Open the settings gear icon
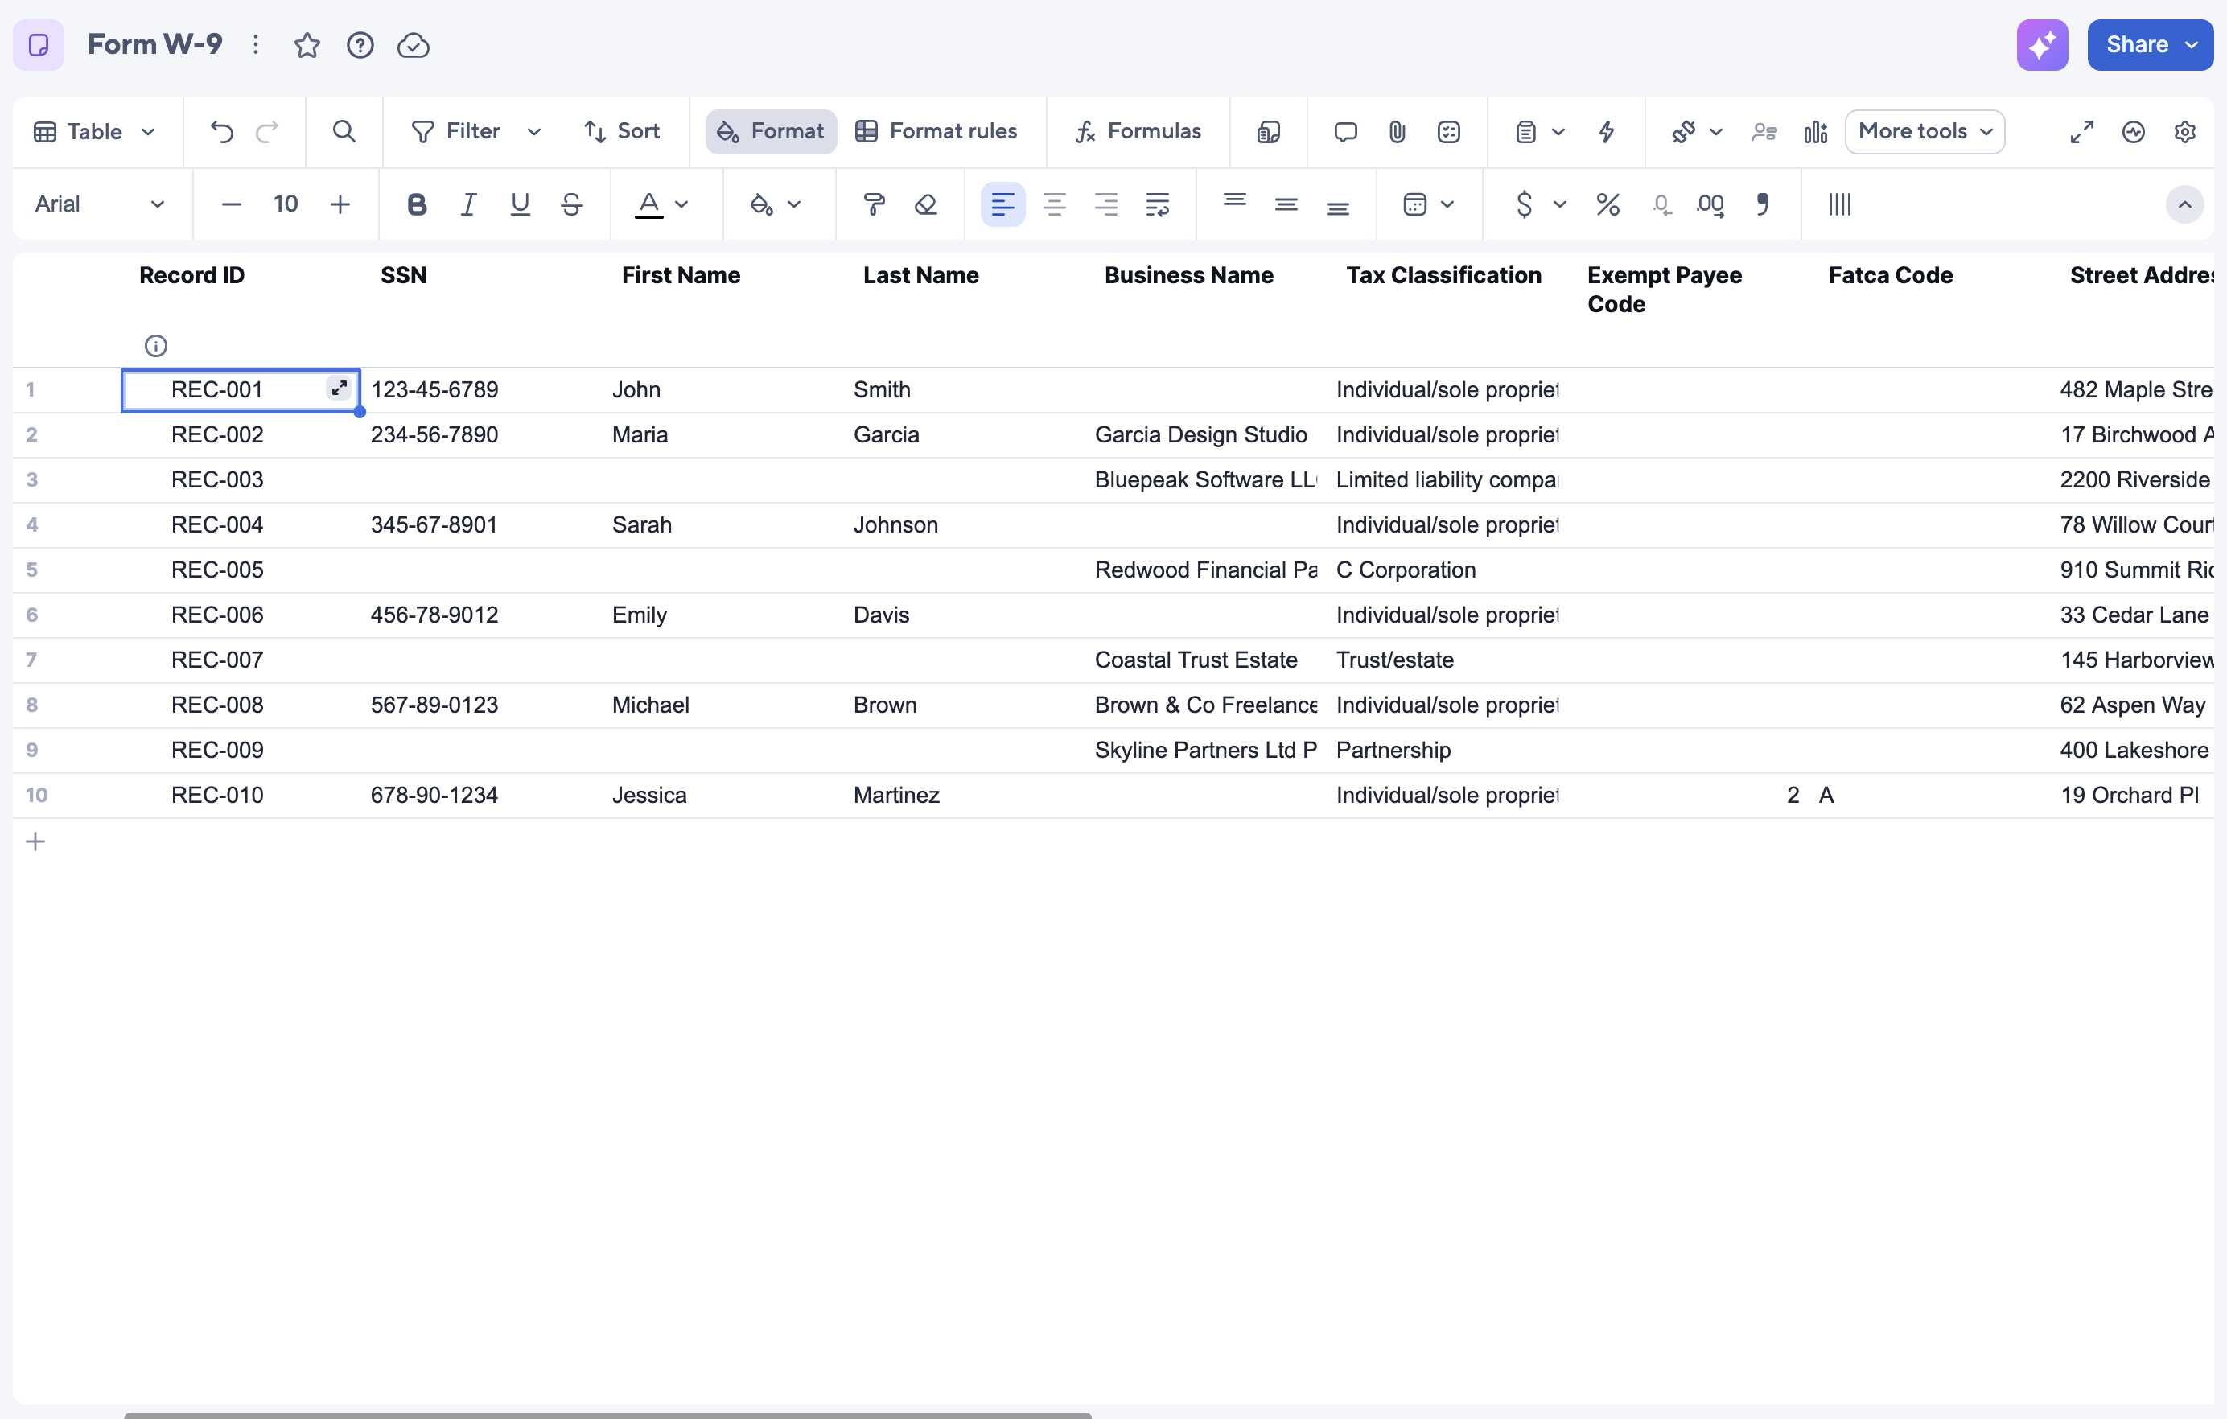 click(x=2184, y=131)
